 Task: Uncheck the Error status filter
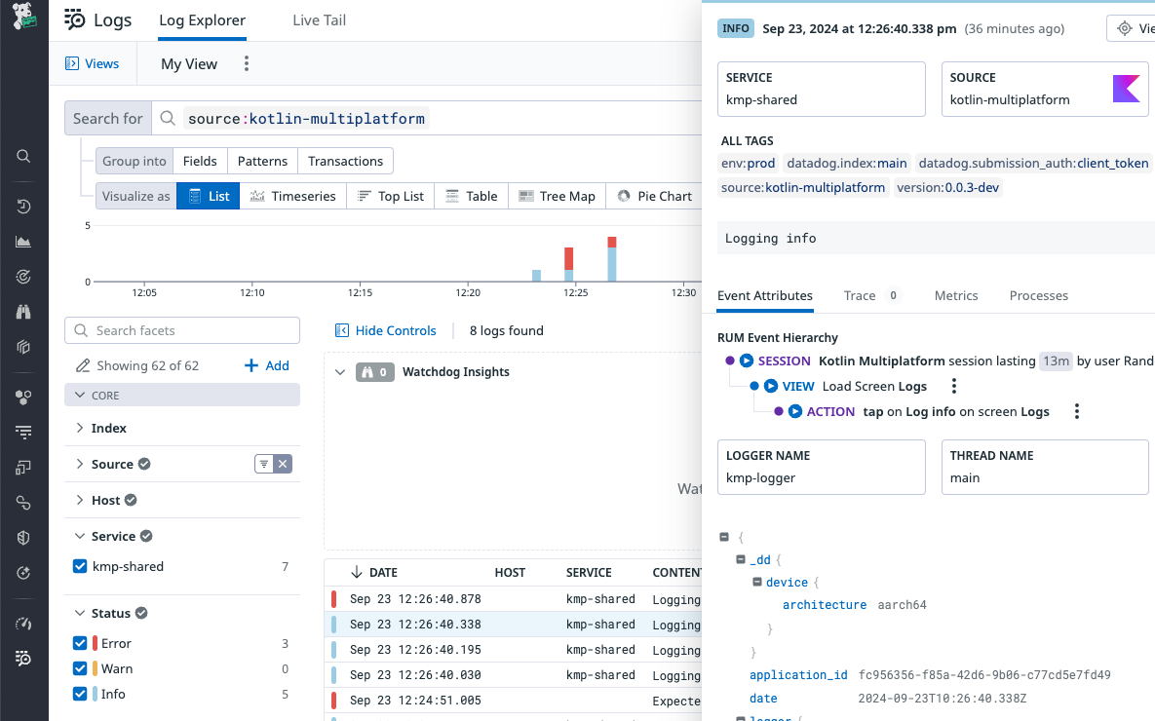(79, 642)
